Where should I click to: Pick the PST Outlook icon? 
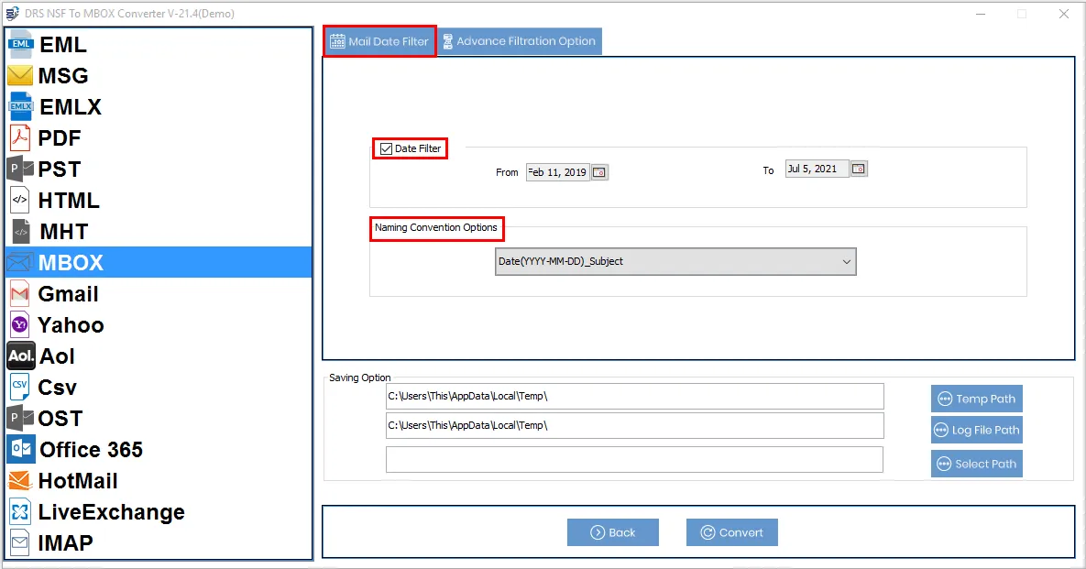[20, 169]
